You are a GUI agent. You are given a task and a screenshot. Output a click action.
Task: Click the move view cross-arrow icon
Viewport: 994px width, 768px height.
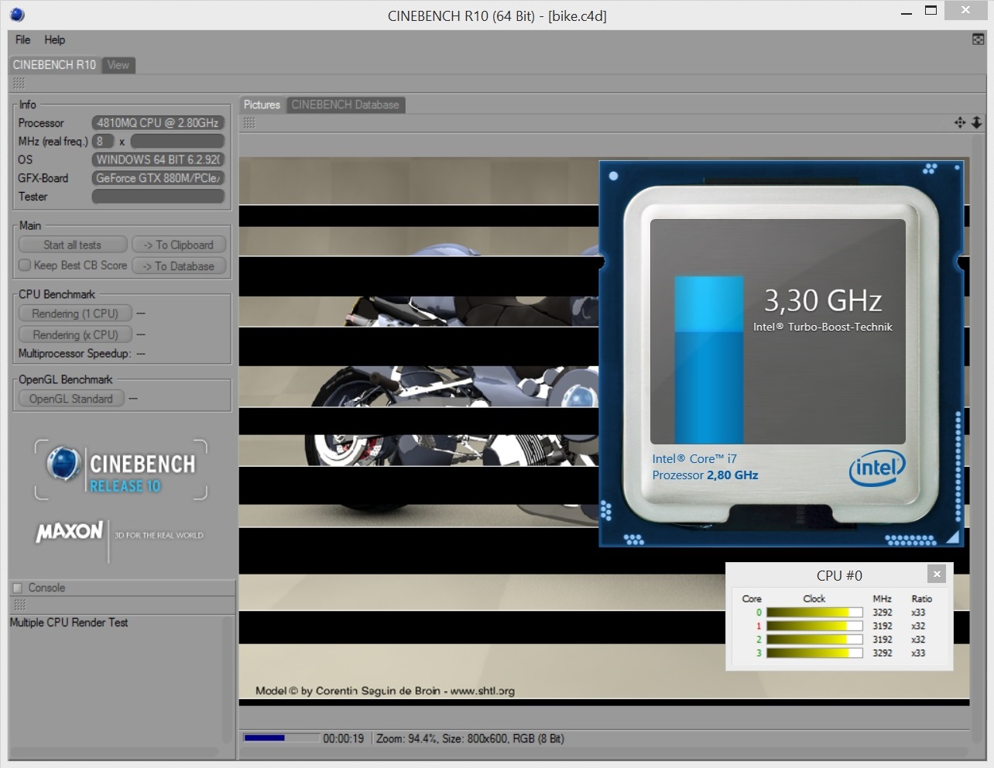[960, 122]
